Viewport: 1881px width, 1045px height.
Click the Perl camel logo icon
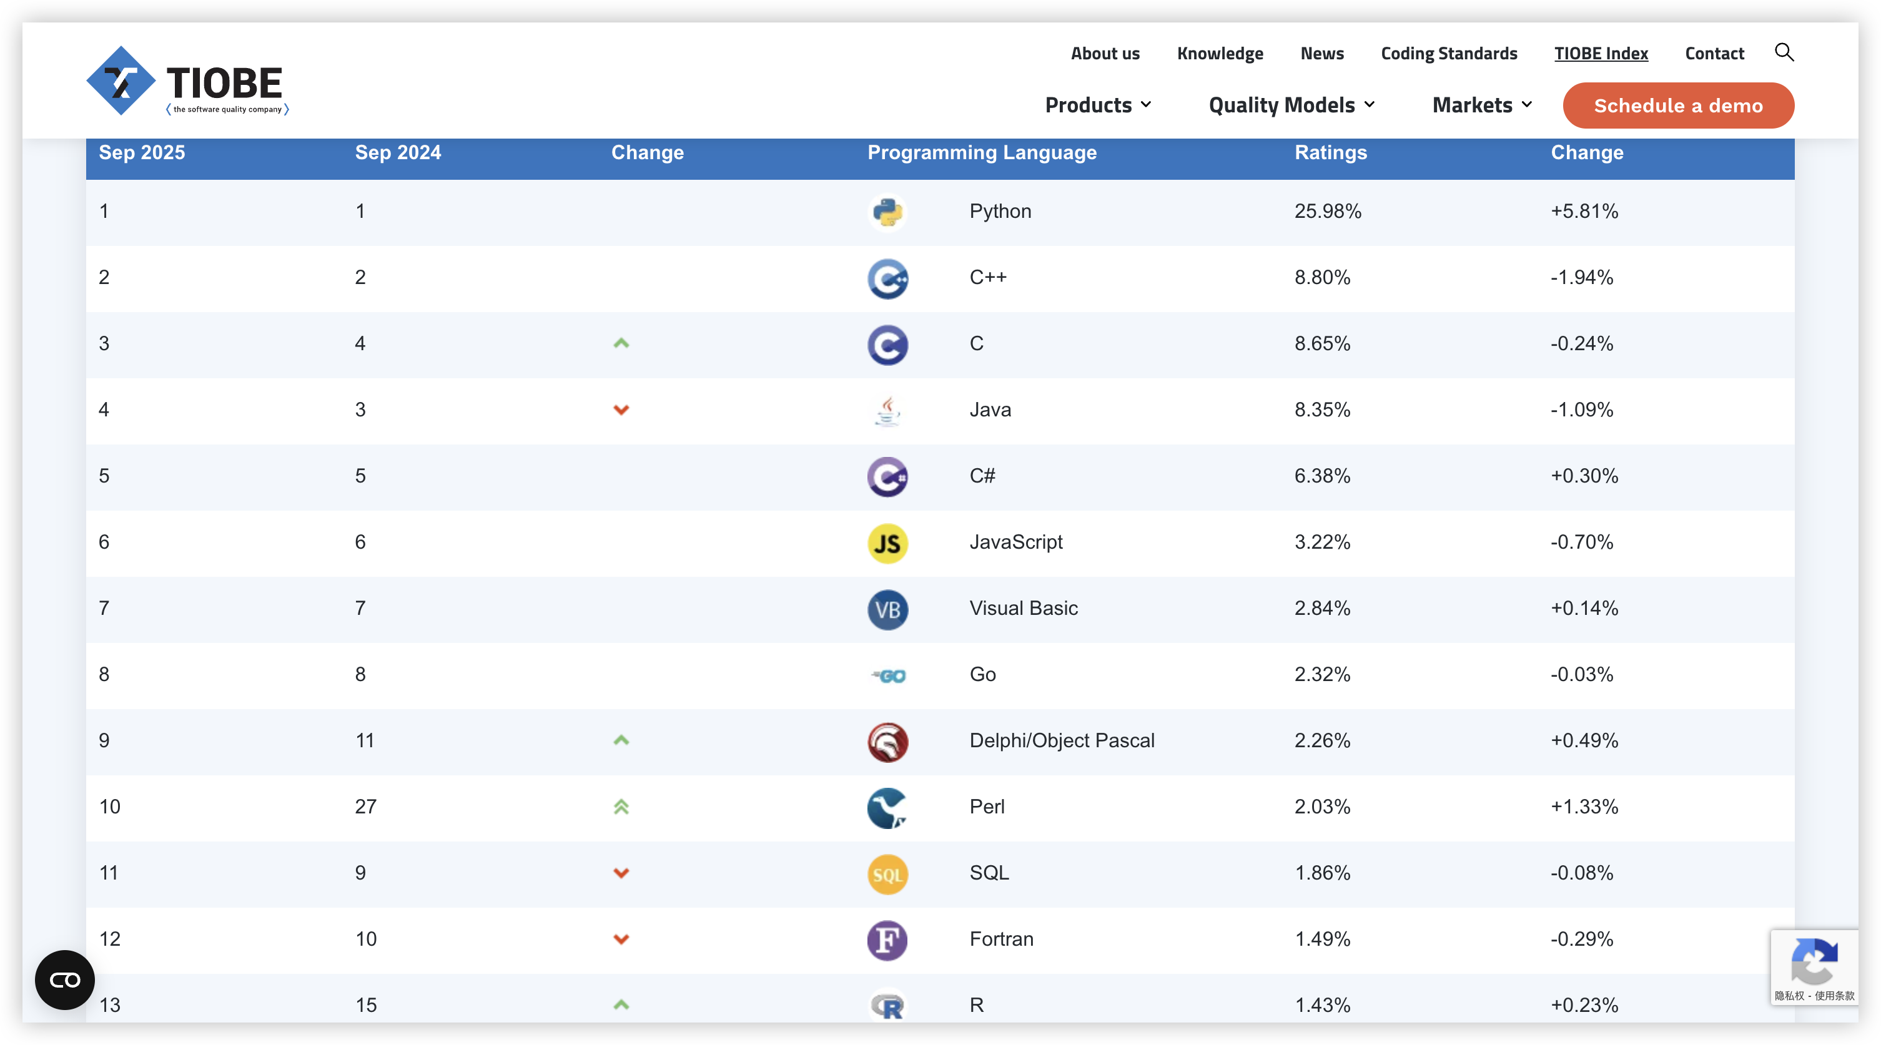(887, 808)
